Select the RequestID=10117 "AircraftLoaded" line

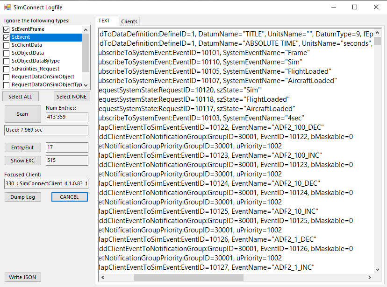coord(197,109)
